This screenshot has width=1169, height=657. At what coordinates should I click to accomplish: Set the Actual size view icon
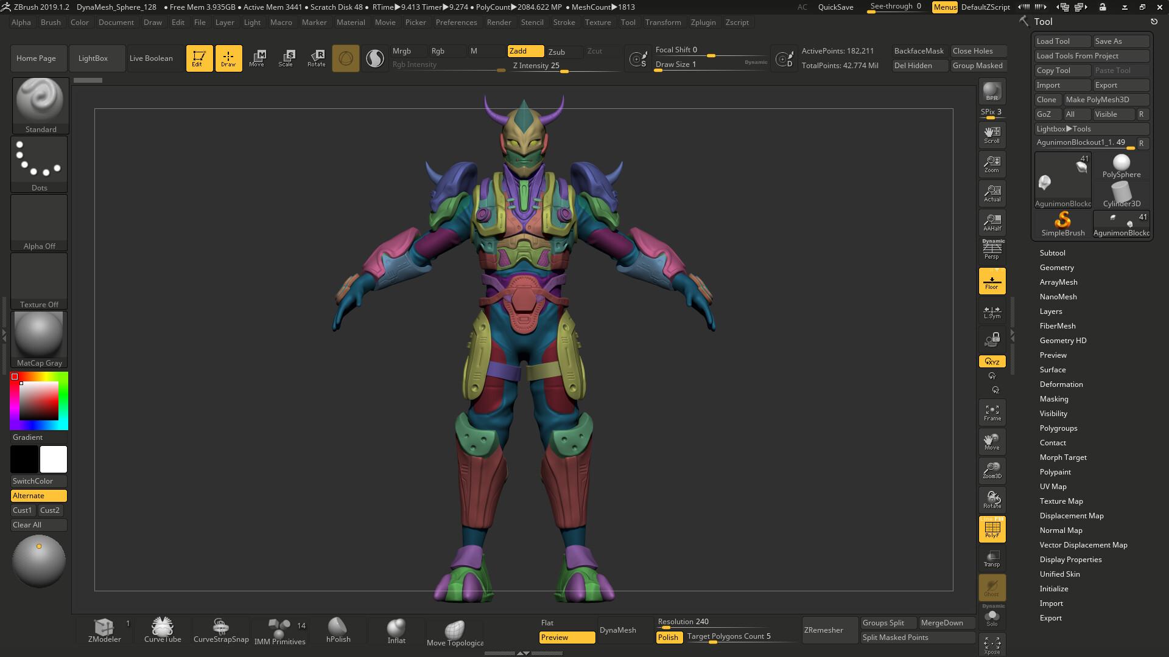tap(992, 193)
